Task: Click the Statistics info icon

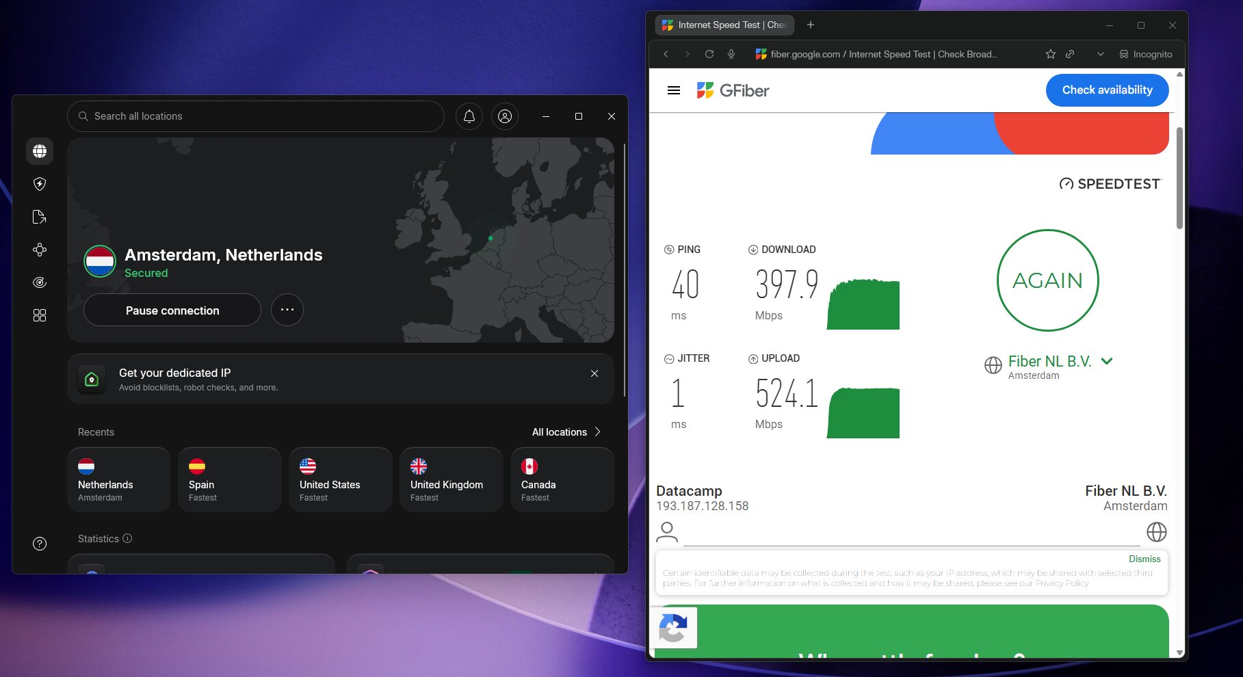Action: pos(127,538)
